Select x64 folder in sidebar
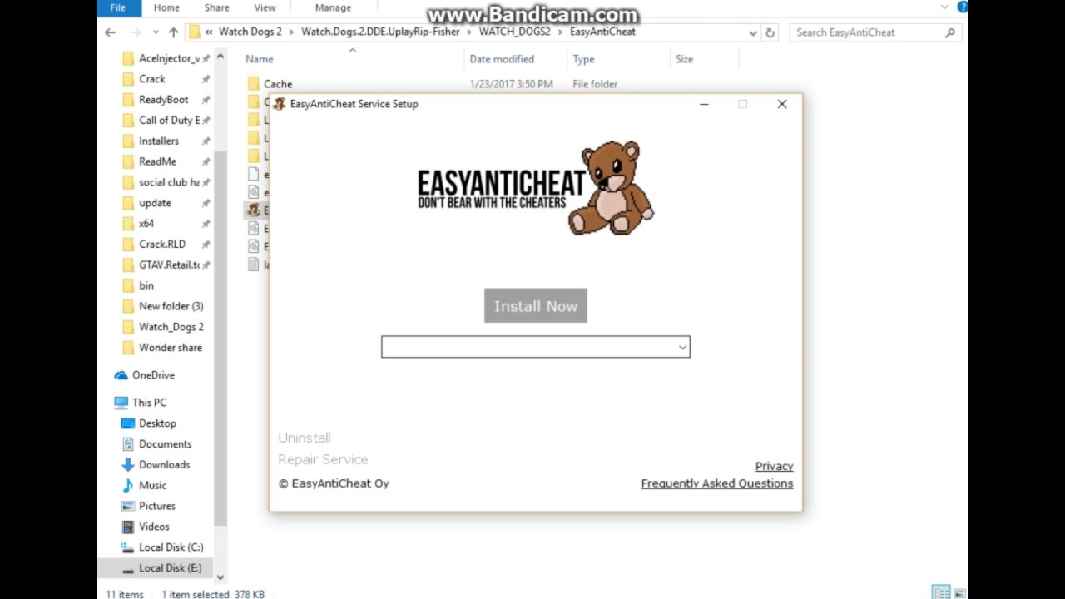This screenshot has width=1065, height=599. click(146, 224)
